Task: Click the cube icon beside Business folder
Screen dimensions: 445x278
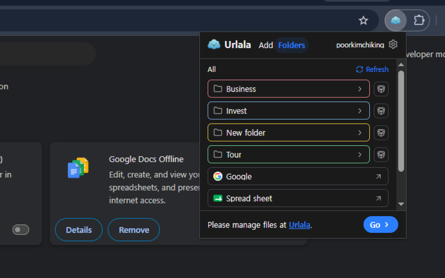Action: [381, 89]
